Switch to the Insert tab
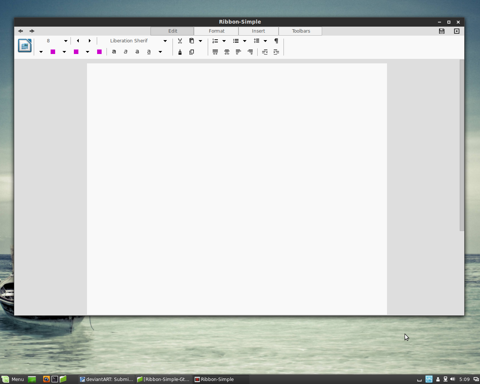480x384 pixels. click(x=258, y=31)
